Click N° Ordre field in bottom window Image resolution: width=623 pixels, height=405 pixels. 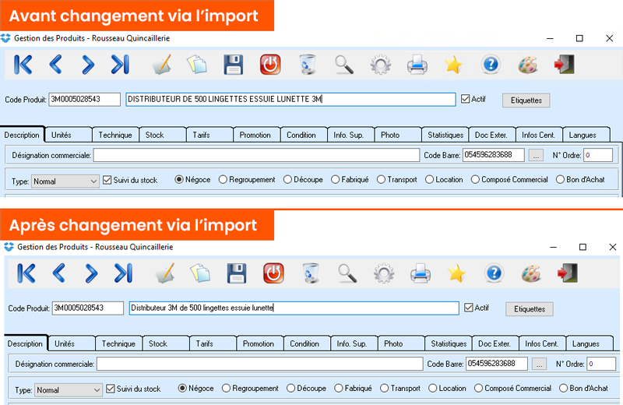[x=601, y=364]
